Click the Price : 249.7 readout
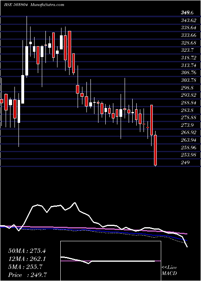Viewport: 201px width, 281px height. (29, 275)
